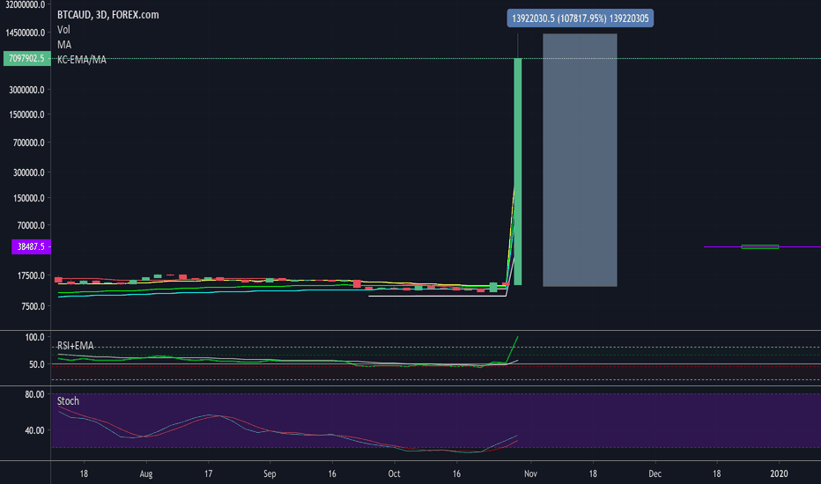Select the price range measurement tooltip 13922030.5
The width and height of the screenshot is (821, 484).
pos(581,18)
